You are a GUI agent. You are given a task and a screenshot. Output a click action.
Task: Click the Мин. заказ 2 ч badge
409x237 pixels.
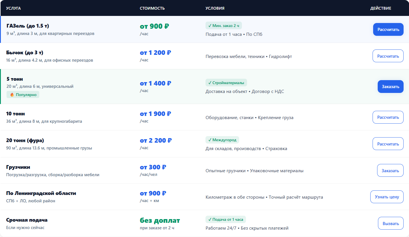point(224,26)
